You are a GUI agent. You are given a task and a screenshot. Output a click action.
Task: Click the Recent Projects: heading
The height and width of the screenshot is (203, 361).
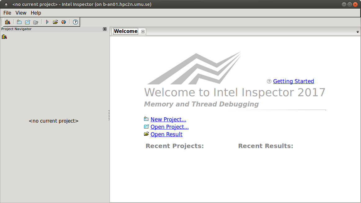coord(175,146)
